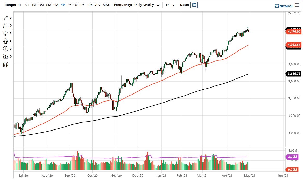Expand the arrow tool options
304x181 pixels.
[11, 41]
